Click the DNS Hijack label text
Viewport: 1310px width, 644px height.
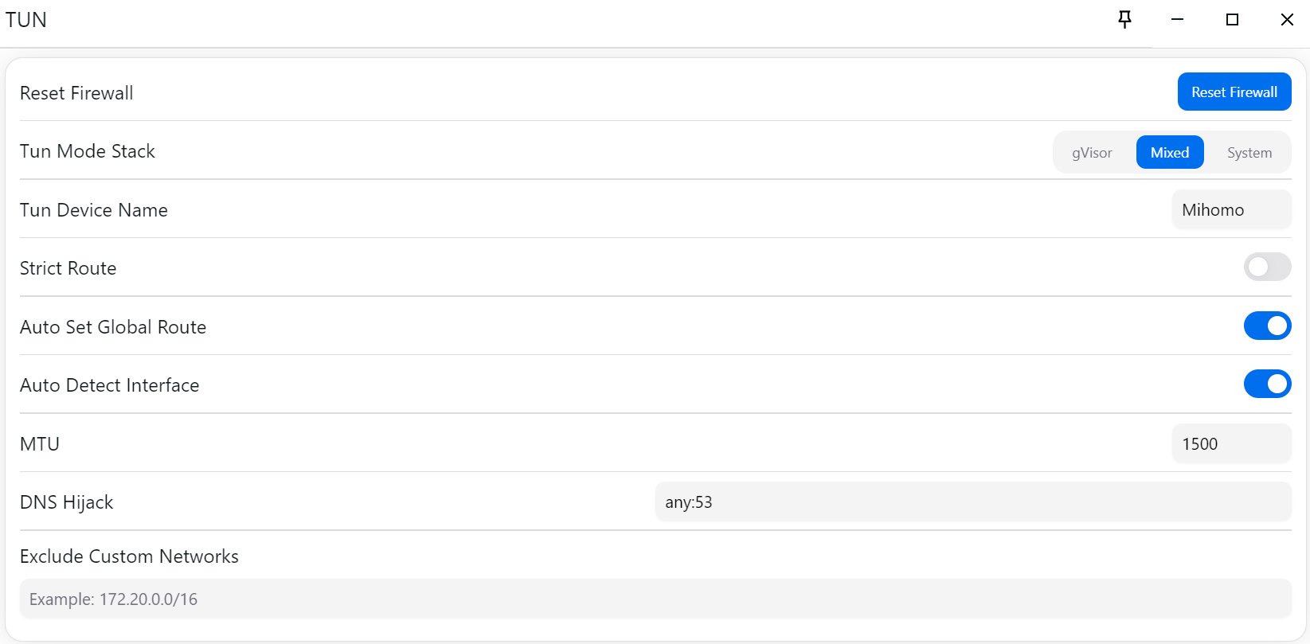[67, 502]
